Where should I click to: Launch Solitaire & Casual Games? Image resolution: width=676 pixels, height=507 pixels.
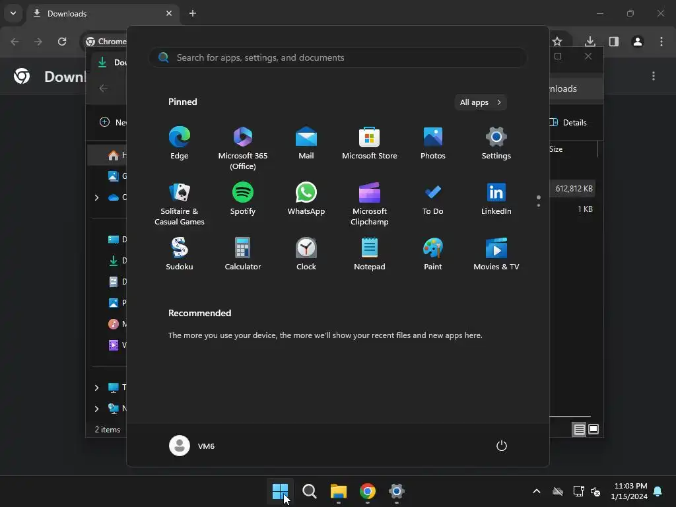(180, 204)
